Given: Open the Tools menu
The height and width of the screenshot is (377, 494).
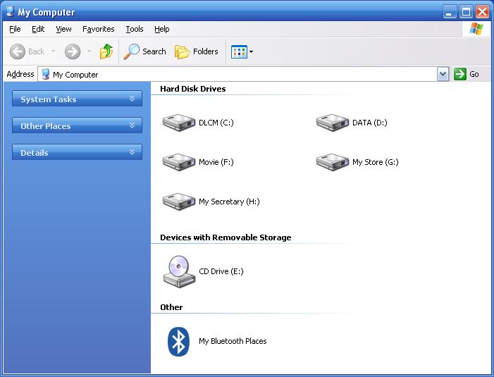Looking at the screenshot, I should pos(135,29).
